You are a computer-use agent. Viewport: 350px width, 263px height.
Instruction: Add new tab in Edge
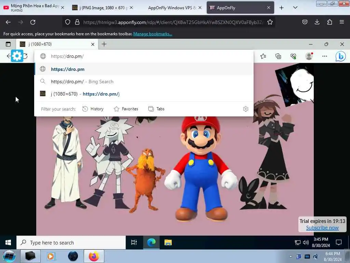104,44
